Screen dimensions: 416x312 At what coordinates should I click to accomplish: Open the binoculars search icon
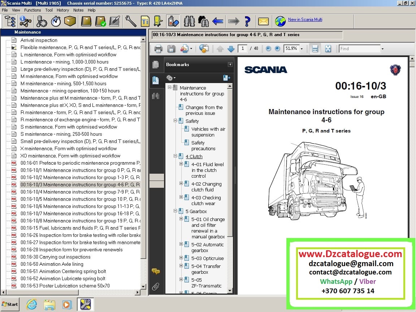coord(190,21)
